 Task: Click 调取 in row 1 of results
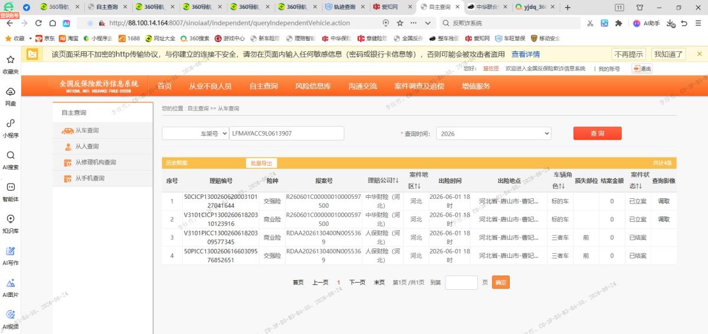tap(664, 201)
